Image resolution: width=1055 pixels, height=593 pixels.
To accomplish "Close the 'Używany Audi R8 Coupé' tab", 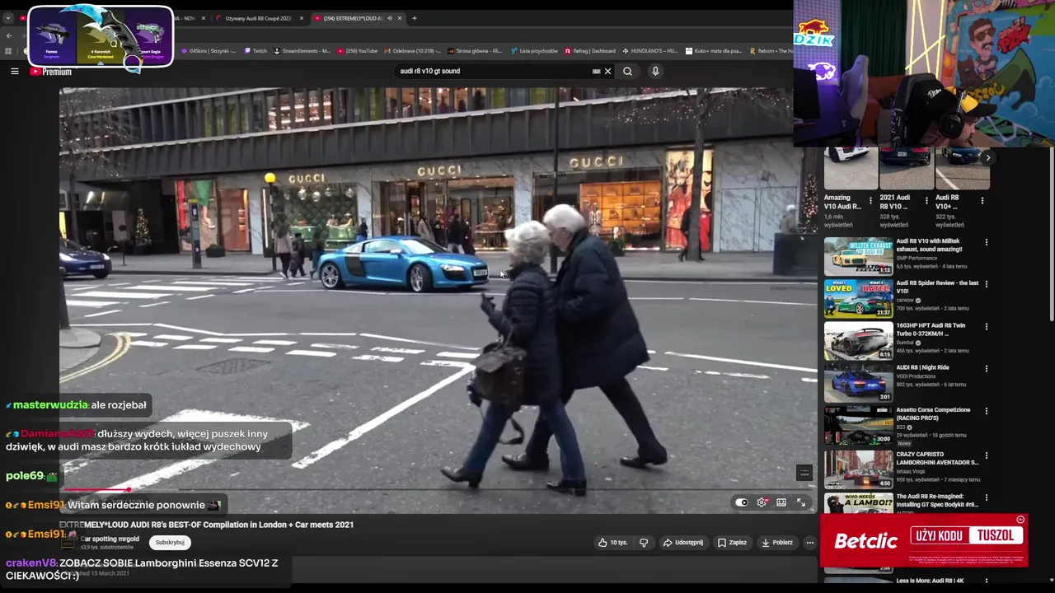I will [302, 18].
